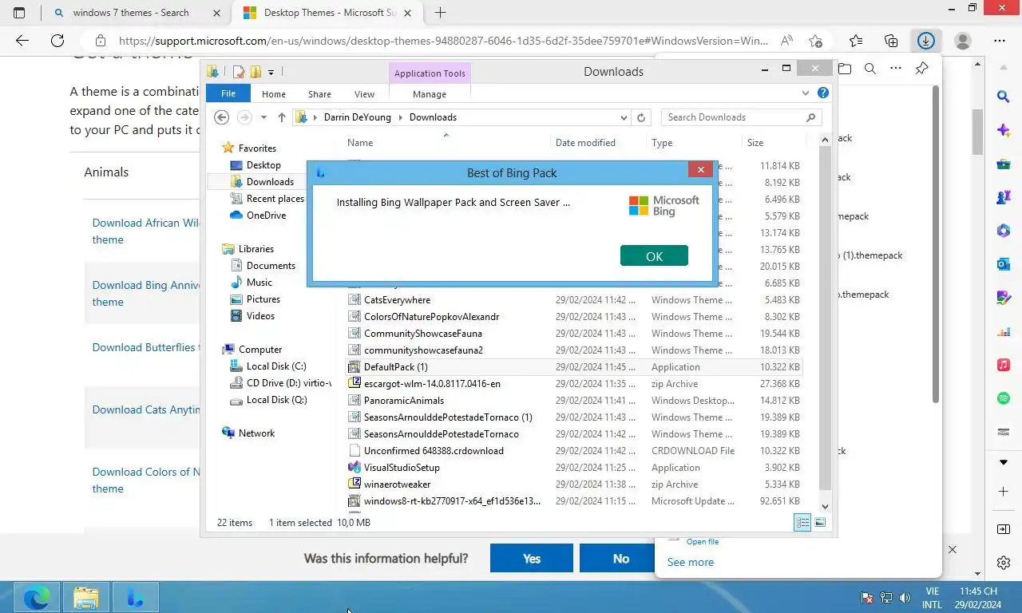Sort files by Size column

click(x=755, y=143)
